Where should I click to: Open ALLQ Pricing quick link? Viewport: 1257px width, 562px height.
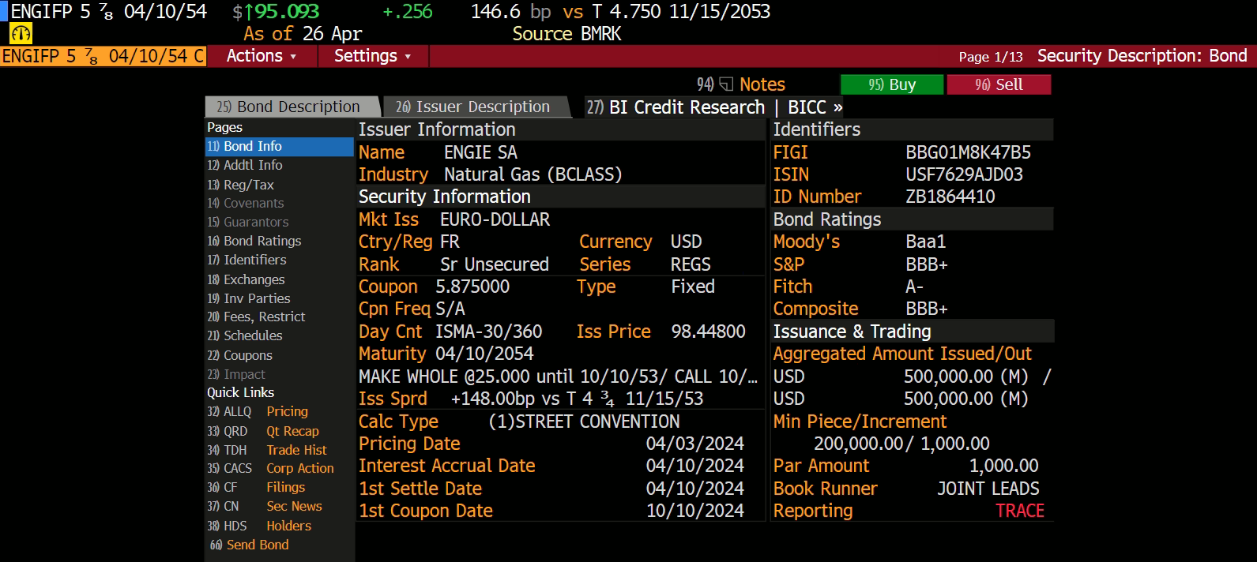coord(258,411)
